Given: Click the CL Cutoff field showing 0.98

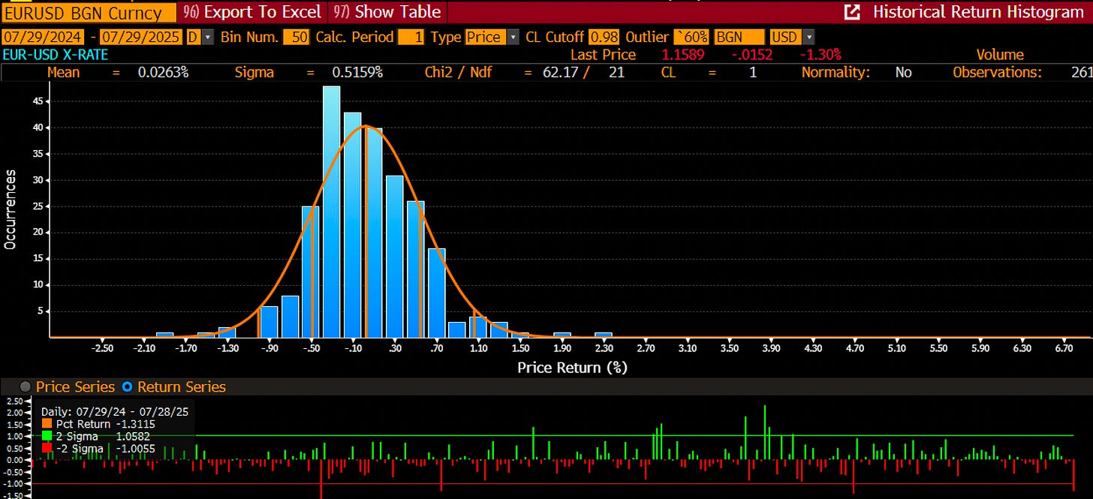Looking at the screenshot, I should [x=604, y=37].
